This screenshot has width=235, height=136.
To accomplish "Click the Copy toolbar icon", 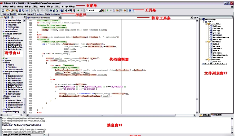I will click(35, 11).
